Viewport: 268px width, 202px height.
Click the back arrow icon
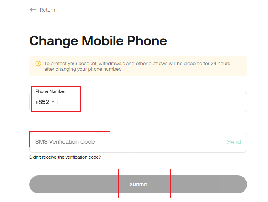(x=33, y=10)
